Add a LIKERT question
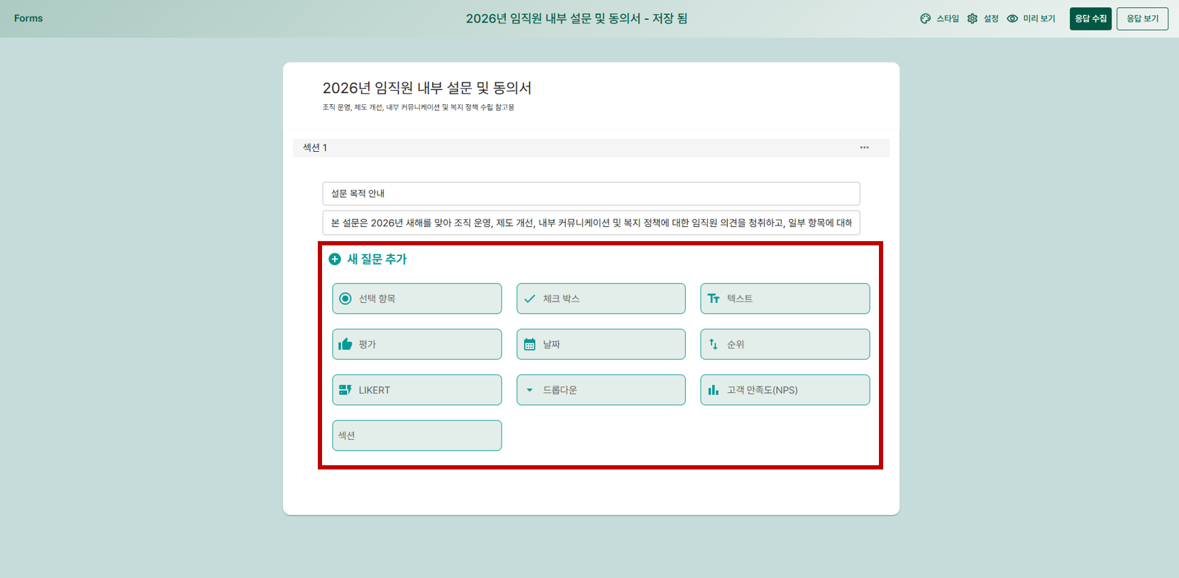1179x578 pixels. (x=417, y=390)
